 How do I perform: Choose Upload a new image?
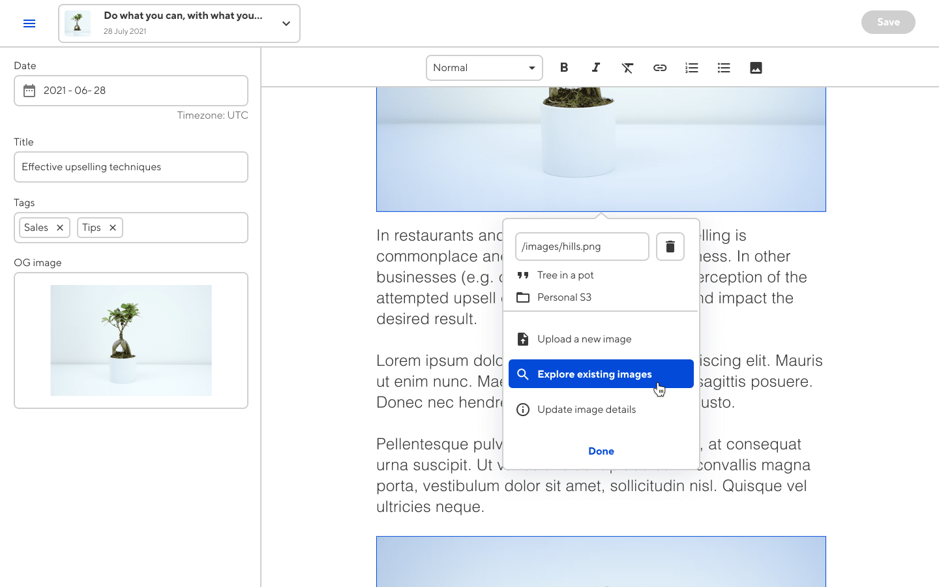click(x=601, y=339)
